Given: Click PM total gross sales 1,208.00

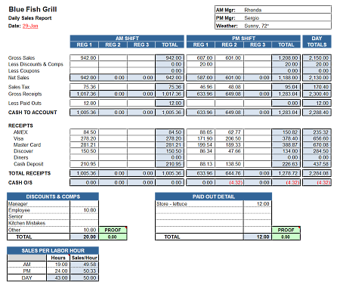Looking at the screenshot, I should click(286, 58).
